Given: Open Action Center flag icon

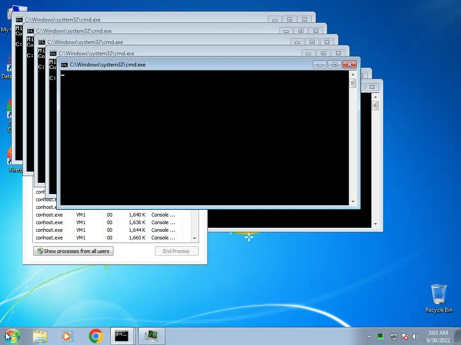Looking at the screenshot, I should click(405, 336).
